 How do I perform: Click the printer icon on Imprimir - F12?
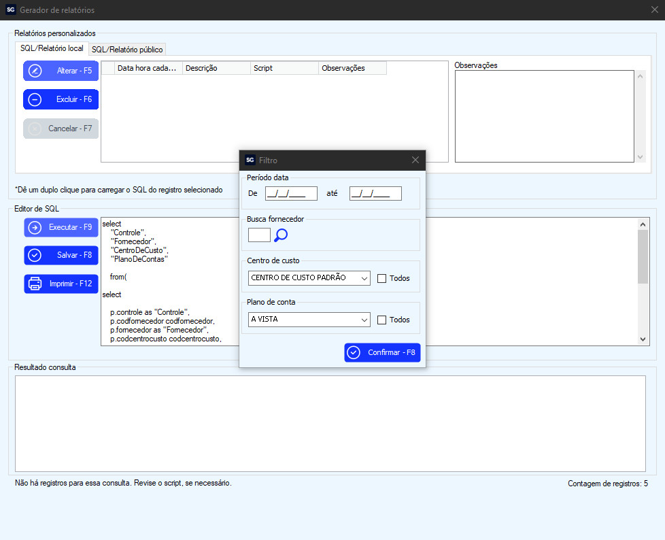pyautogui.click(x=35, y=284)
